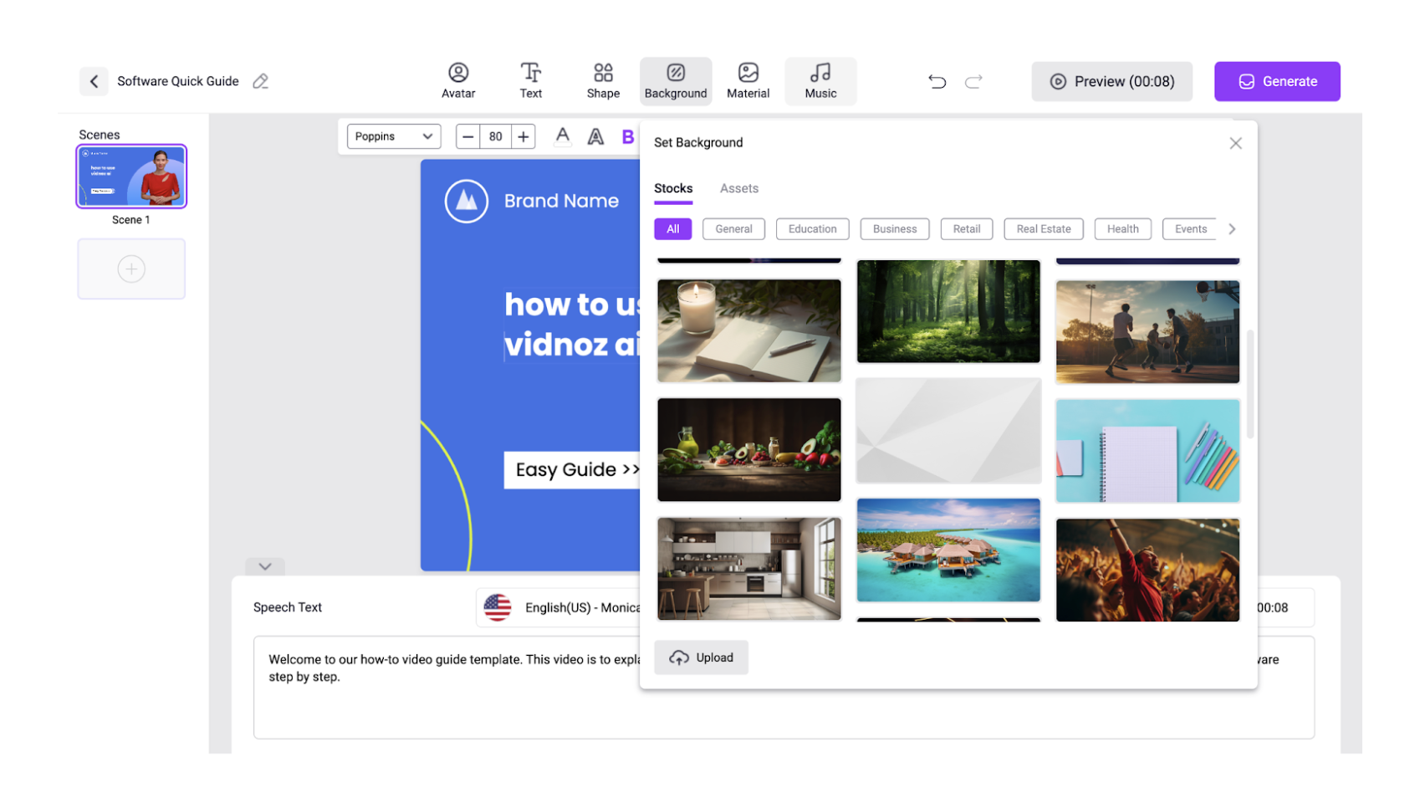Screen dimensions: 1415x788
Task: Increase font size with plus button
Action: coord(524,136)
